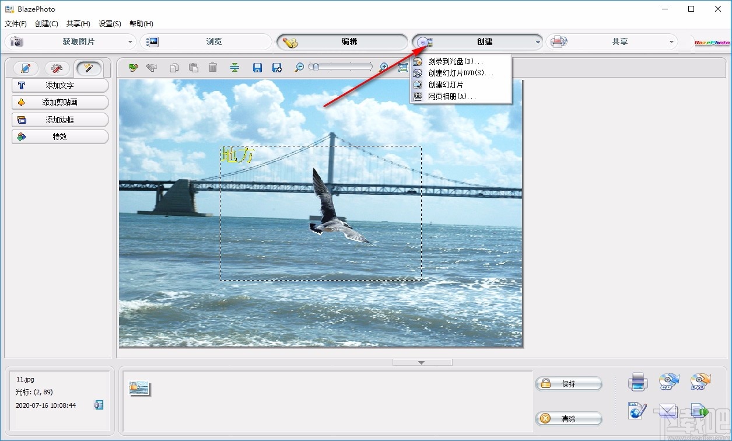Click the 清除 clear button
The height and width of the screenshot is (441, 732).
[x=568, y=418]
